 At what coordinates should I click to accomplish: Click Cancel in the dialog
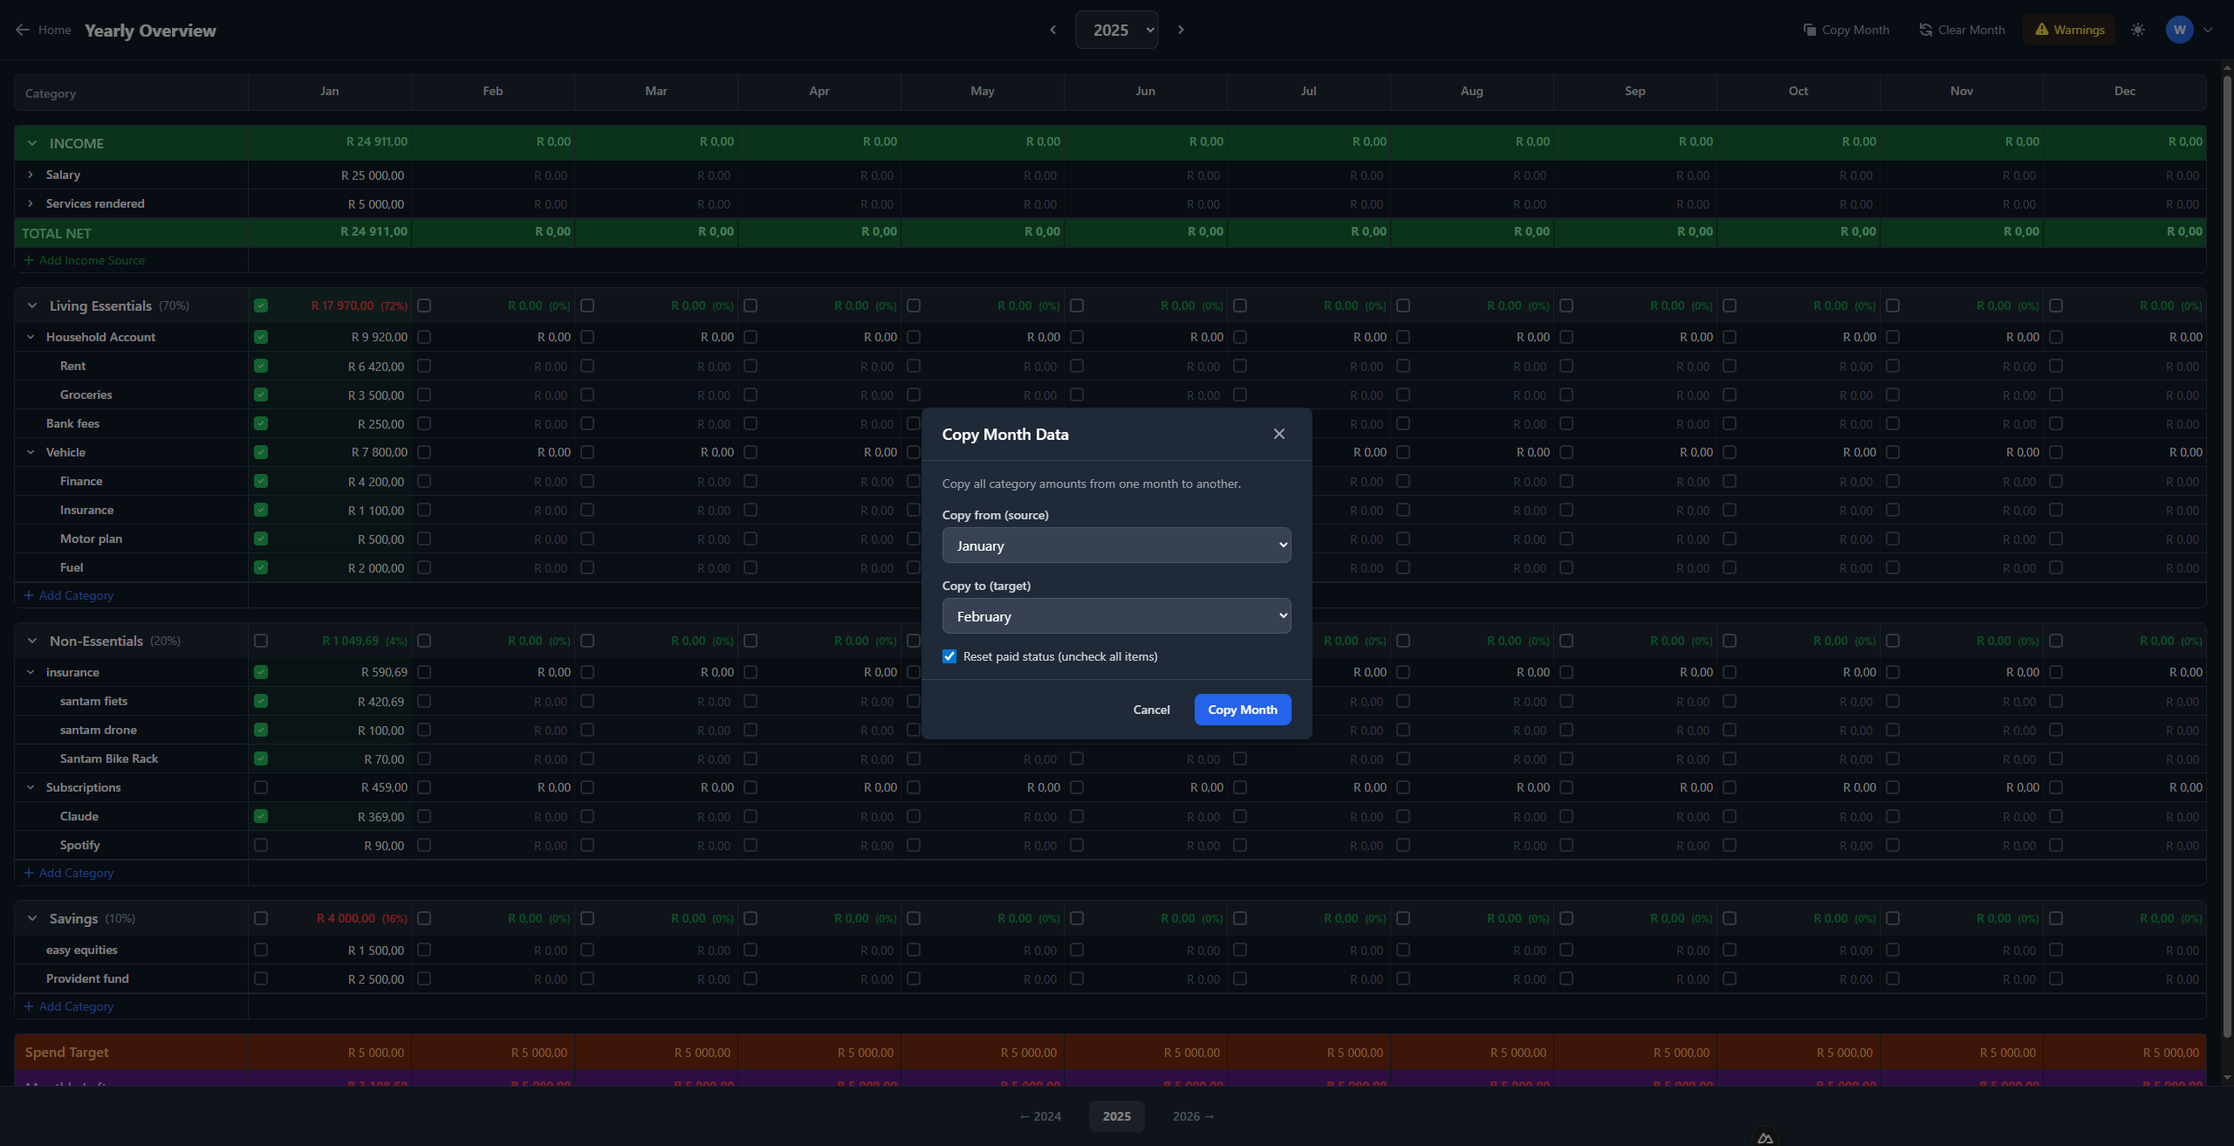tap(1151, 710)
